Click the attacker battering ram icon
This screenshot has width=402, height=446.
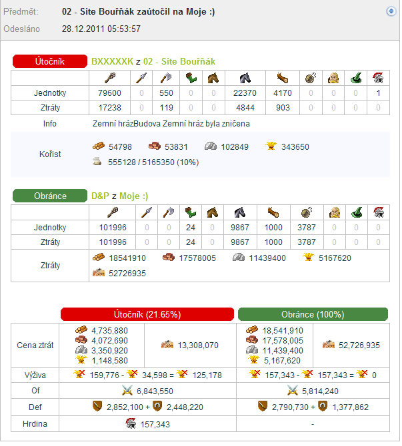click(283, 78)
